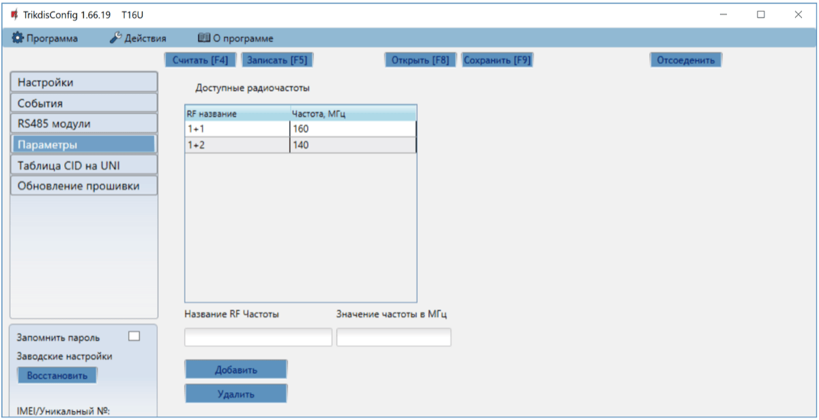Select the Таблица CID на UNI section
This screenshot has height=420, width=819.
(83, 165)
